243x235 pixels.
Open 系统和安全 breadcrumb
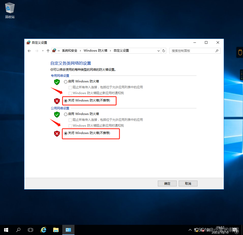(x=70, y=51)
